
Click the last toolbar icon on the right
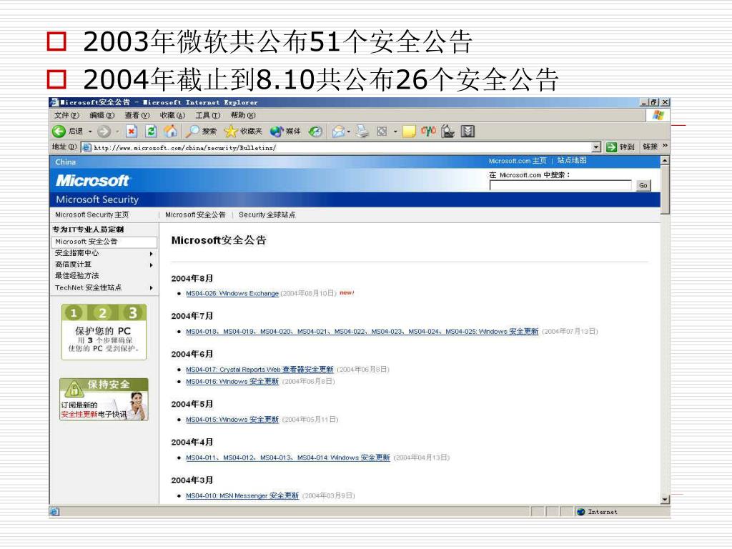(x=468, y=132)
